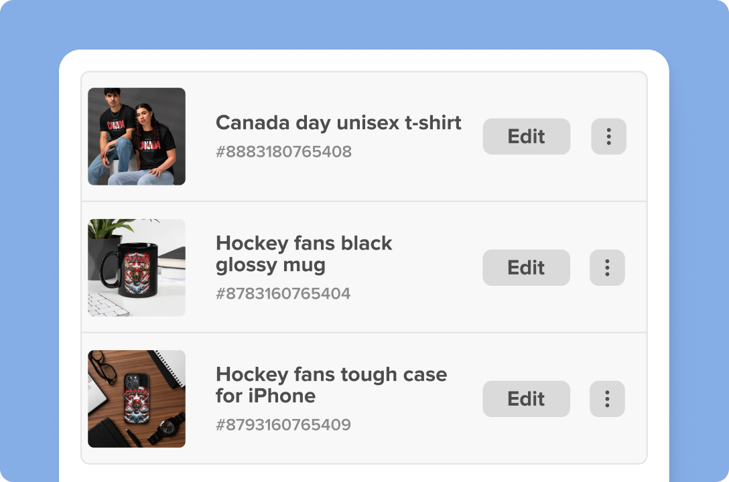This screenshot has width=729, height=482.
Task: Click the keyboard in the mug photo
Action: [105, 304]
